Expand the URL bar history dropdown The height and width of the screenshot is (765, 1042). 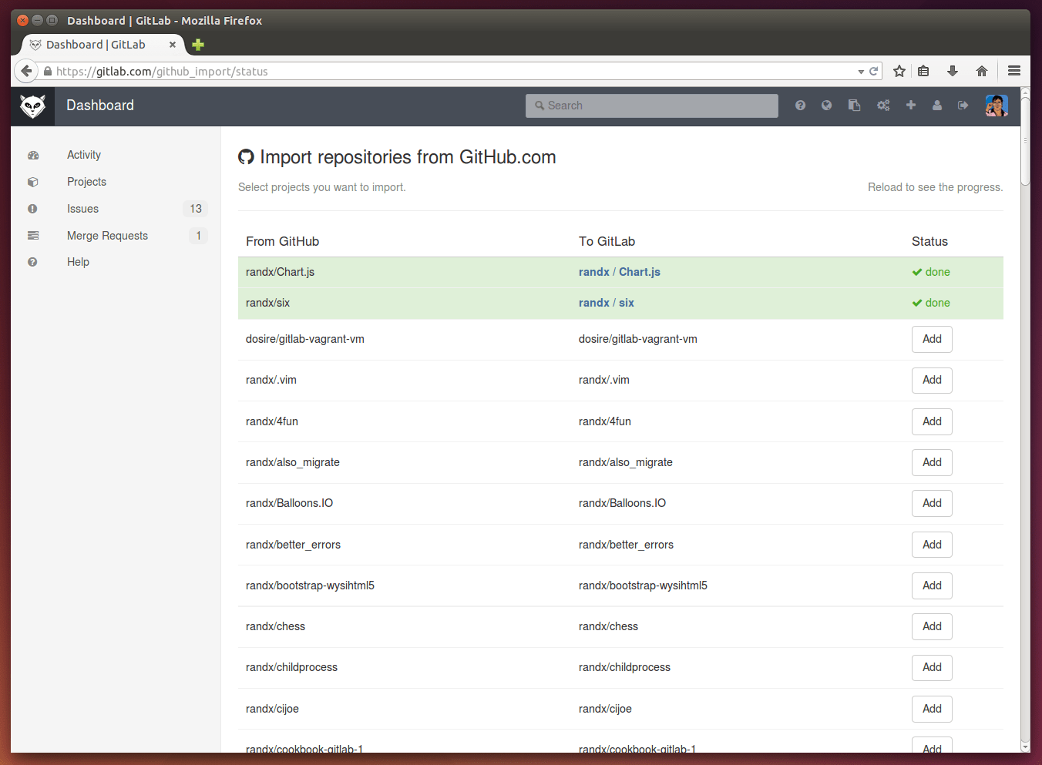point(861,72)
